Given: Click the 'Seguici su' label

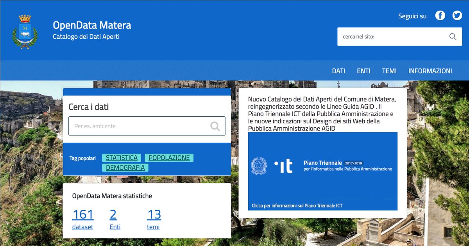Looking at the screenshot, I should [x=412, y=16].
